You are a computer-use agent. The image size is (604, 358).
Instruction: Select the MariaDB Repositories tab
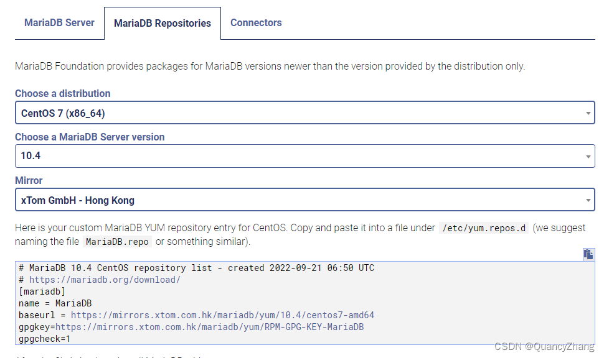162,22
